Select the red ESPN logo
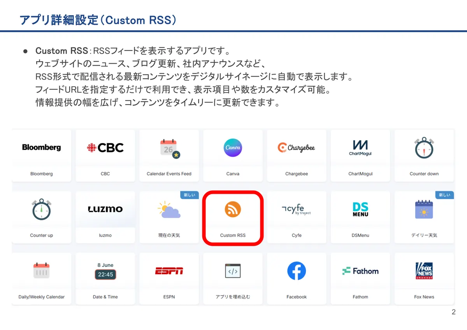 tap(169, 271)
